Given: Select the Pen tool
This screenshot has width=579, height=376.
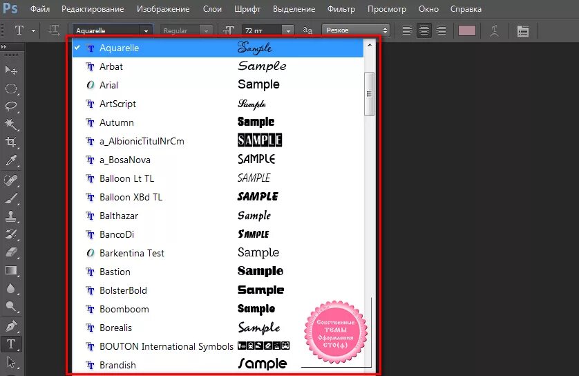Looking at the screenshot, I should coord(11,326).
